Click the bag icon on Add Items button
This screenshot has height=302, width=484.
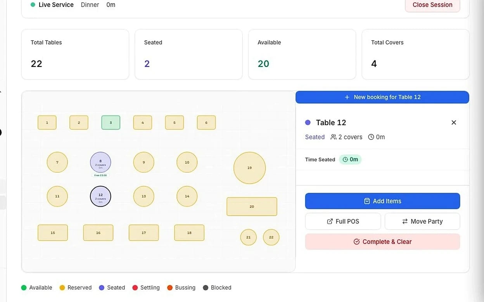pyautogui.click(x=367, y=201)
